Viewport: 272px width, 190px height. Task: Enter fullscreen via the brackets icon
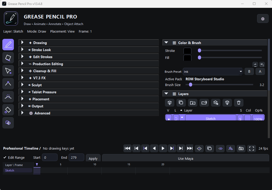252,148
